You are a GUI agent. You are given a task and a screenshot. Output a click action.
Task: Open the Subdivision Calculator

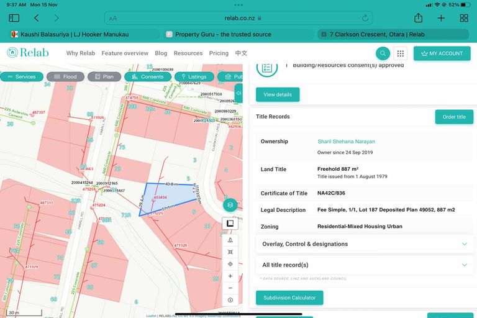tap(289, 298)
